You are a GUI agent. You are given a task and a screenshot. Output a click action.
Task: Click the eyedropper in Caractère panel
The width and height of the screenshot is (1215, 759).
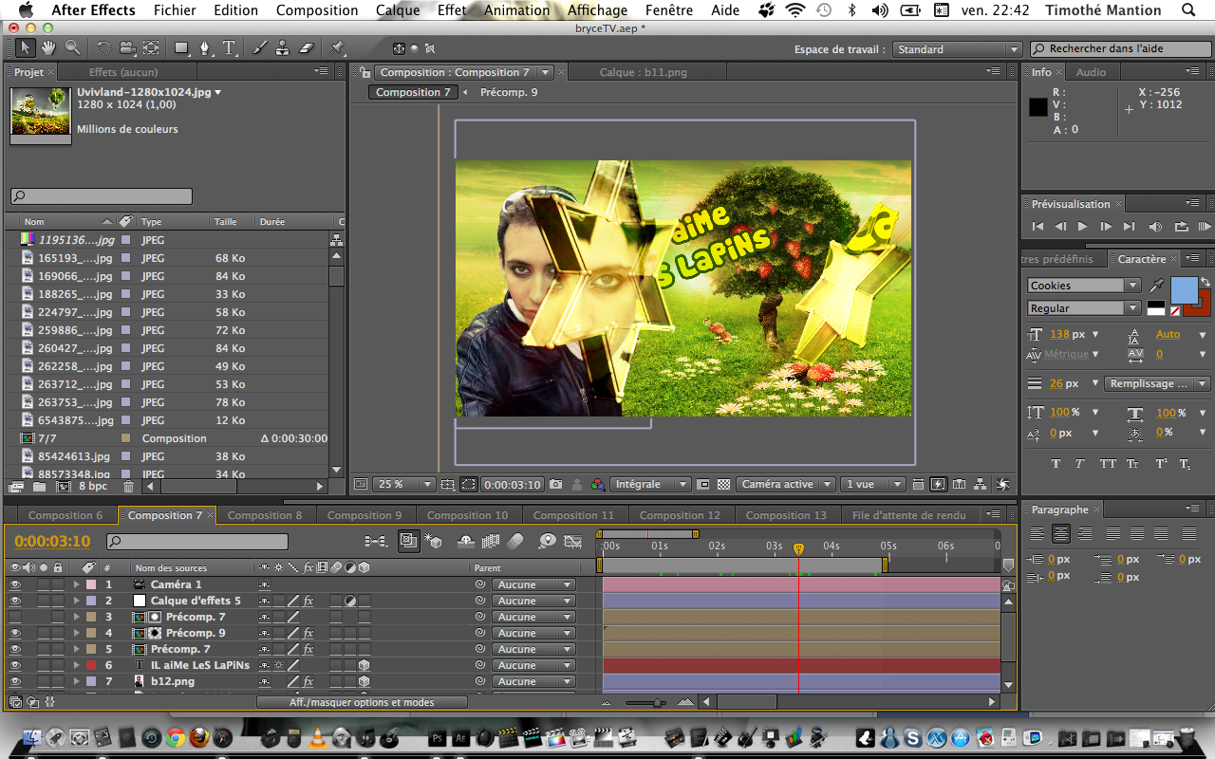coord(1156,286)
